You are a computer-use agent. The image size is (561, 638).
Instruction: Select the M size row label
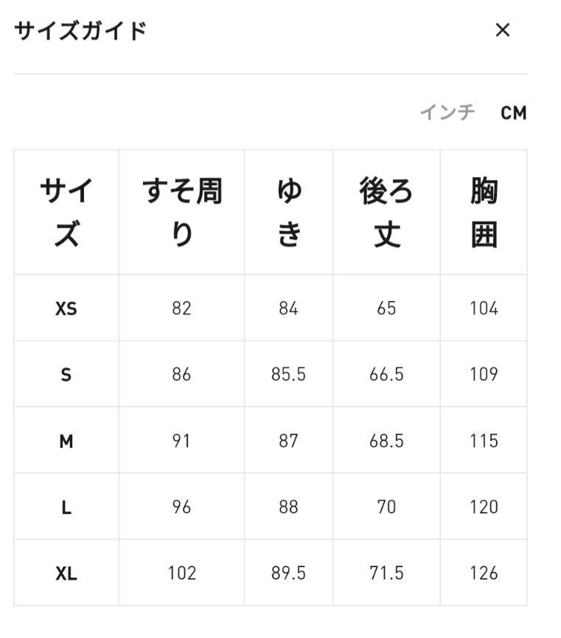(66, 441)
